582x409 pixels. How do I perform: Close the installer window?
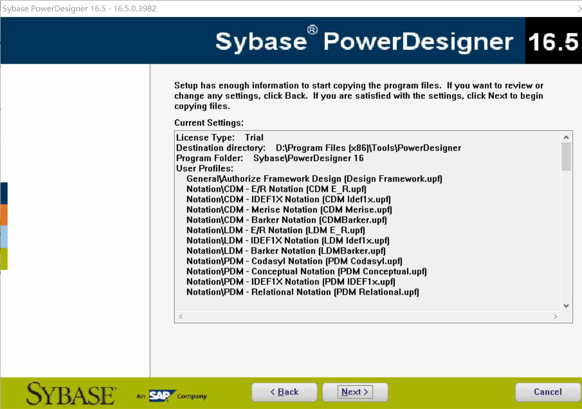point(579,8)
